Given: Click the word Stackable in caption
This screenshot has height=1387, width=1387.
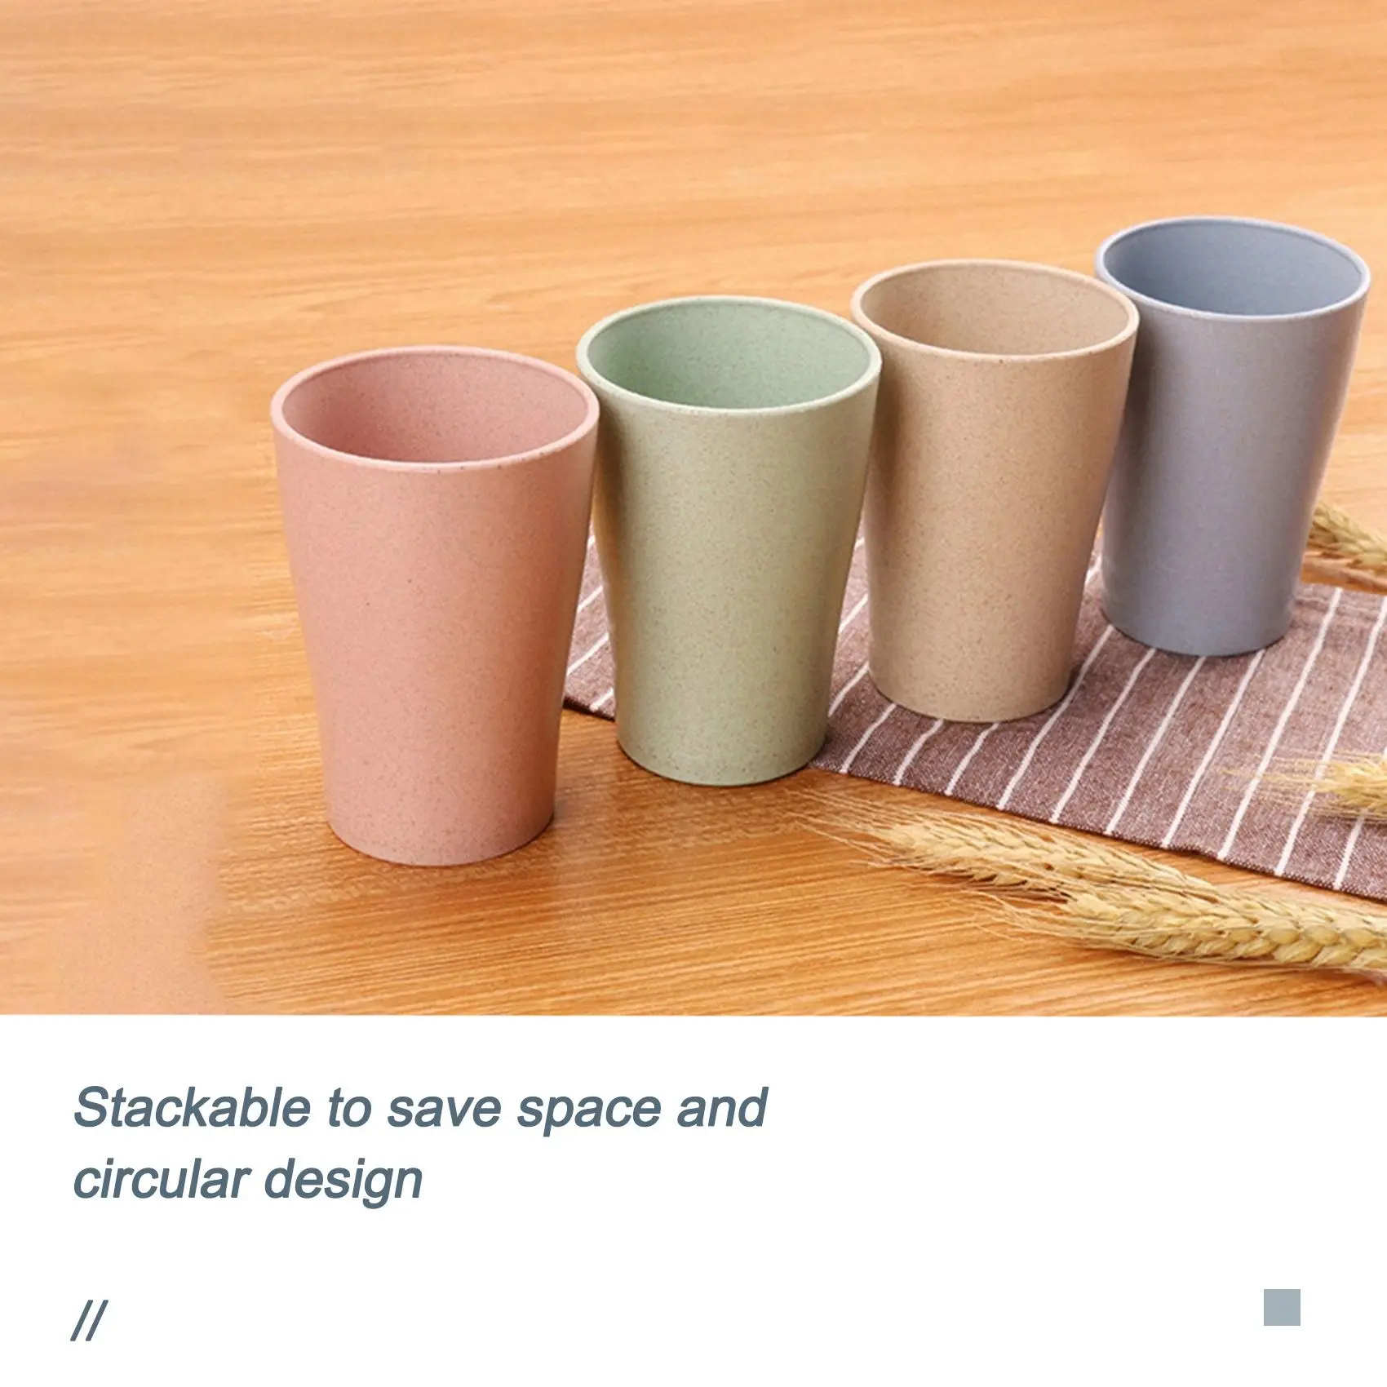Looking at the screenshot, I should (193, 1108).
